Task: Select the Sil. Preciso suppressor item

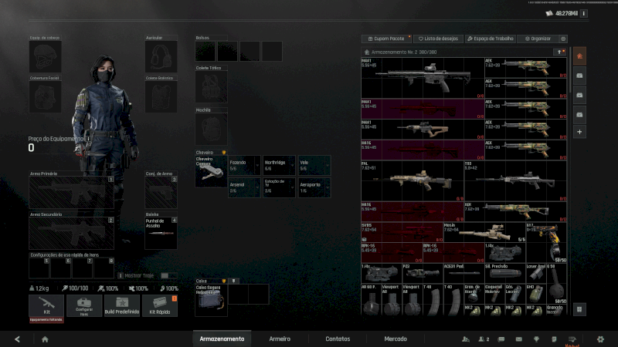Action: [x=505, y=273]
